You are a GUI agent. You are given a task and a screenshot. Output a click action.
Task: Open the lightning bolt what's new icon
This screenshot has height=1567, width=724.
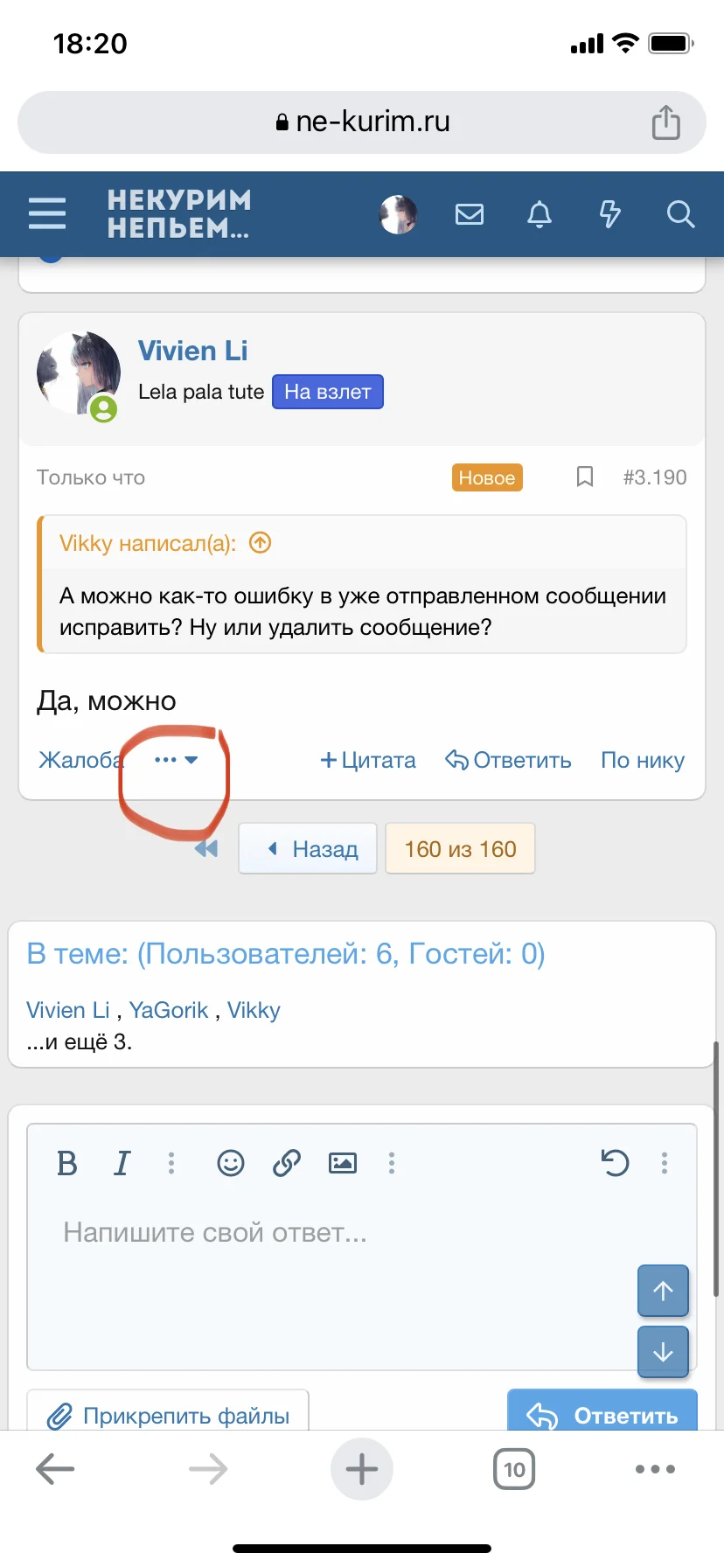(x=609, y=214)
